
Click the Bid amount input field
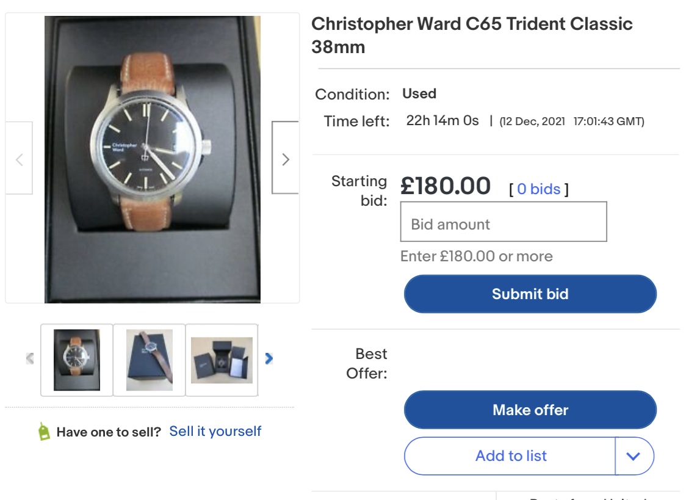(x=503, y=224)
